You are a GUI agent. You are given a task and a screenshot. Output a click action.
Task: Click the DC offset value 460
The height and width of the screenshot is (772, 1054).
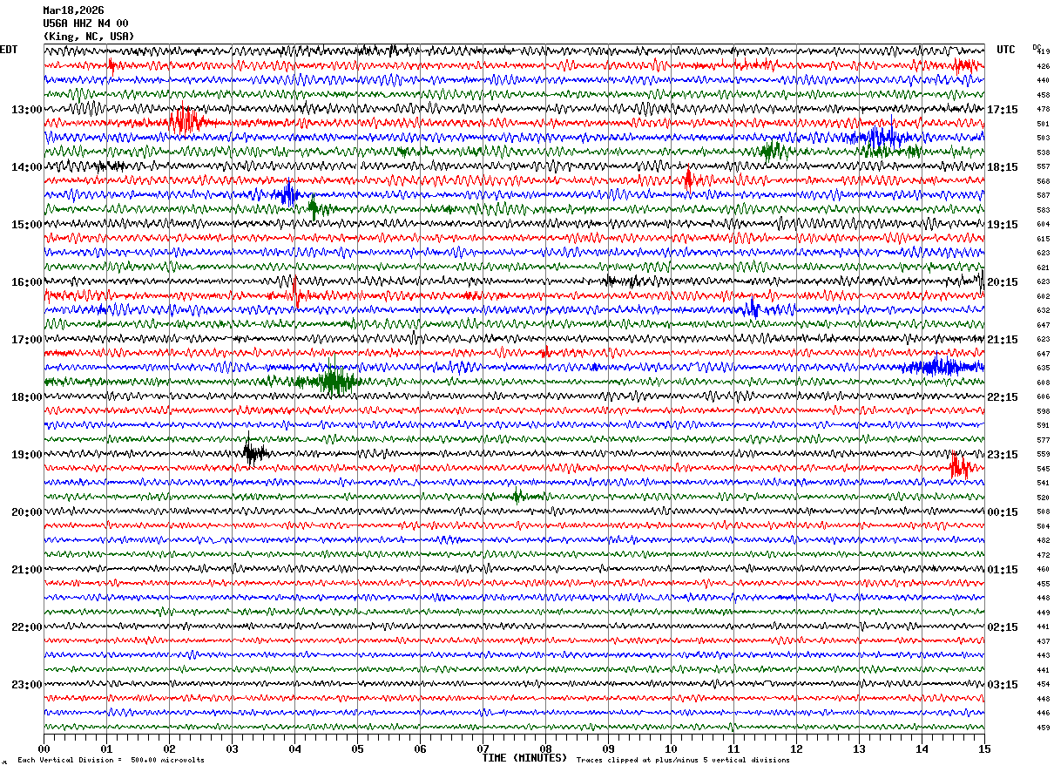pyautogui.click(x=1043, y=570)
